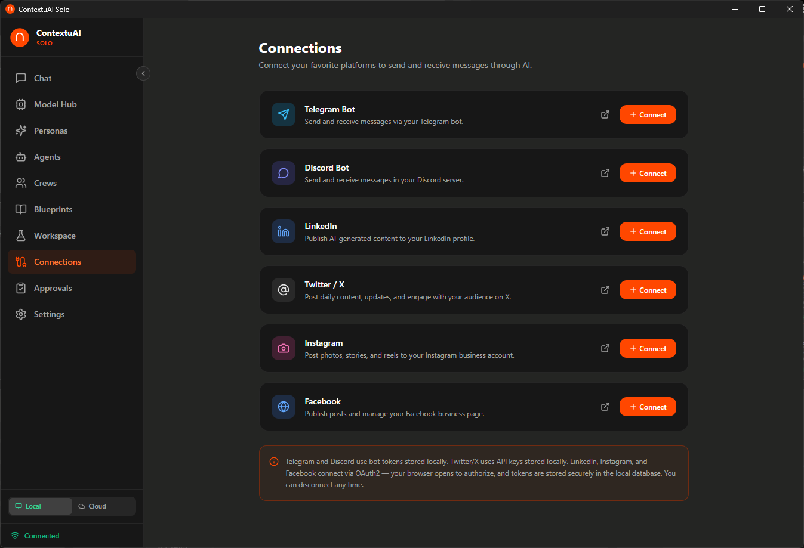
Task: Click the Discord Bot platform icon
Action: 283,173
